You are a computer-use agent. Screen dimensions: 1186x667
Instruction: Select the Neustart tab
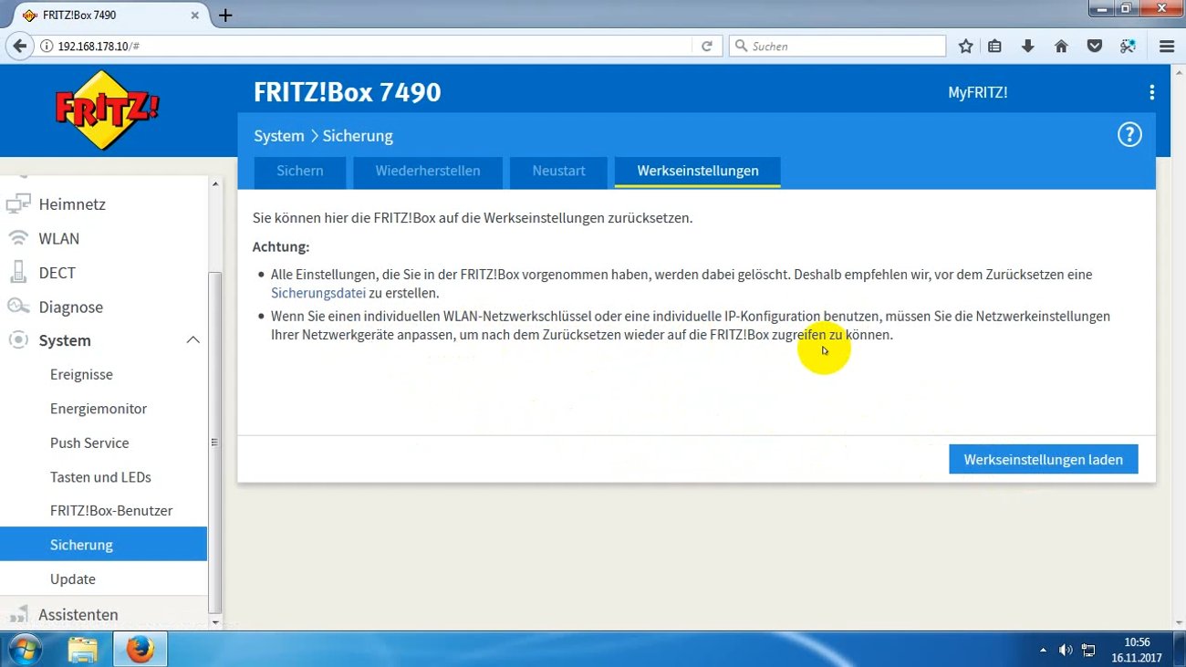click(x=557, y=171)
